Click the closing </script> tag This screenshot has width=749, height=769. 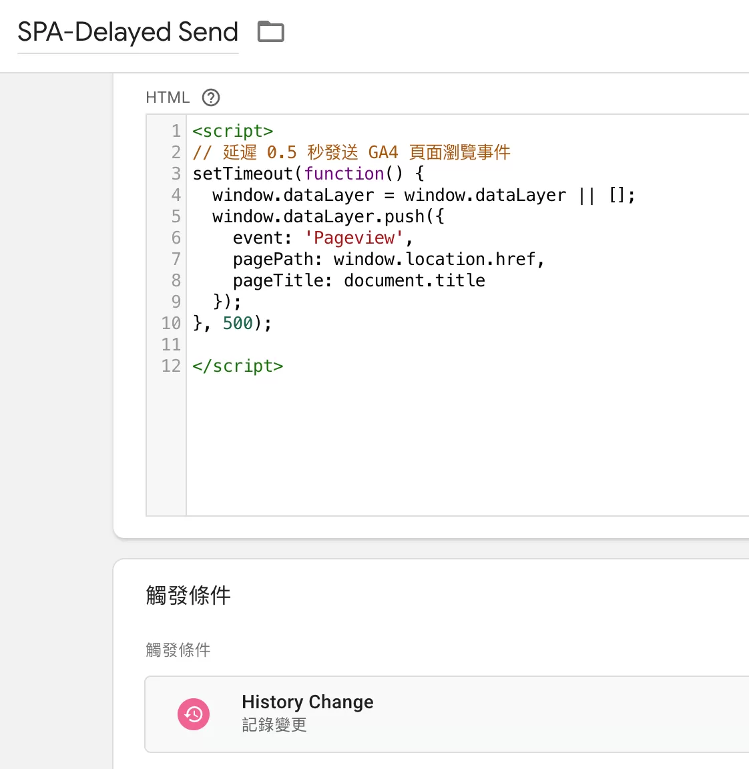(x=238, y=366)
